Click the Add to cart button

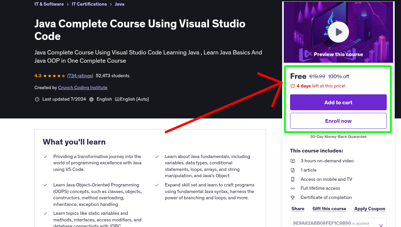[x=338, y=102]
